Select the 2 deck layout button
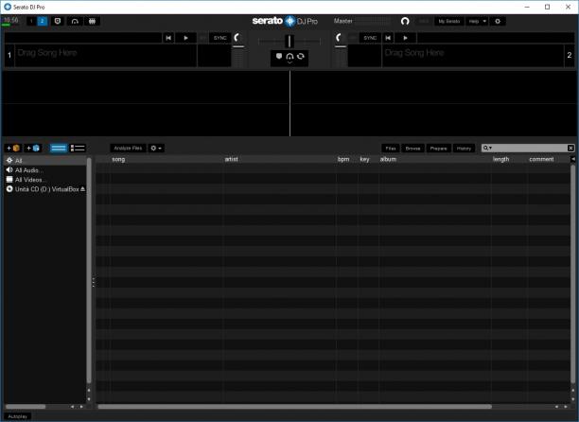This screenshot has height=422, width=579. coord(43,21)
